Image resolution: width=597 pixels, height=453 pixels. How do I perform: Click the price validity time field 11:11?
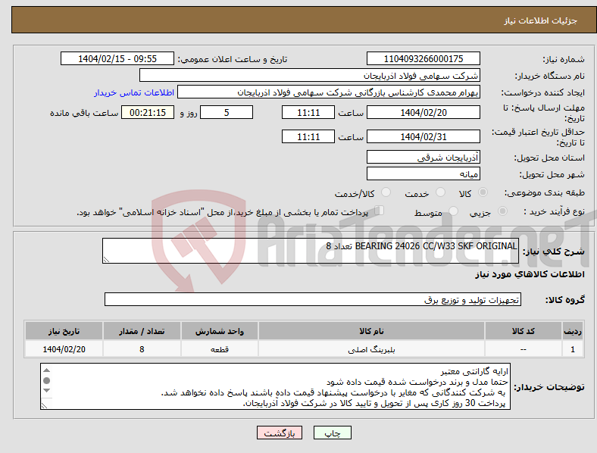pos(308,136)
